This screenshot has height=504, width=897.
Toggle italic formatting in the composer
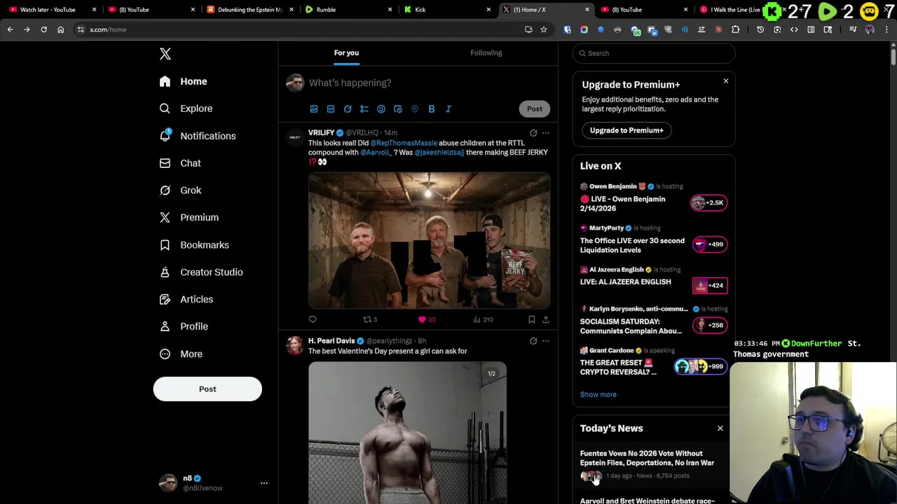pos(448,109)
